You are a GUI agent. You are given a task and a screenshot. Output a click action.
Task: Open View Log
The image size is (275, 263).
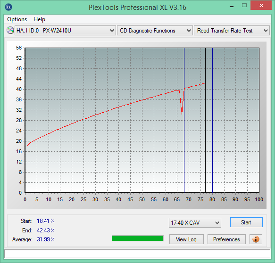(186, 239)
